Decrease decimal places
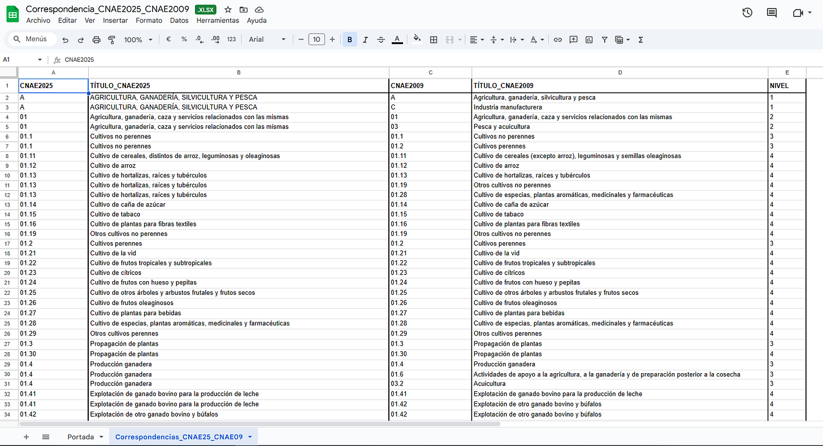Viewport: 823px width, 446px height. pos(200,40)
